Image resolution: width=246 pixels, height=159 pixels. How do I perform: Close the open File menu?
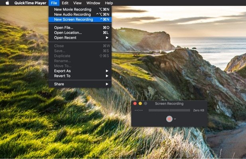(x=54, y=3)
